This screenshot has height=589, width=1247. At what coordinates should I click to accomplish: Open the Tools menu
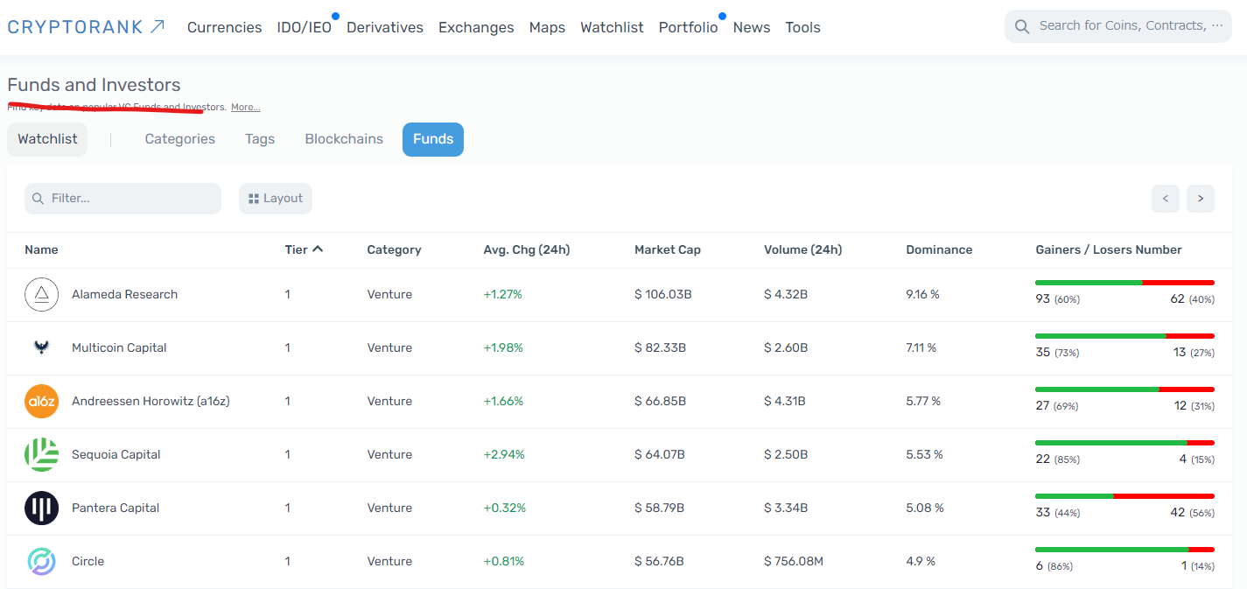point(802,27)
